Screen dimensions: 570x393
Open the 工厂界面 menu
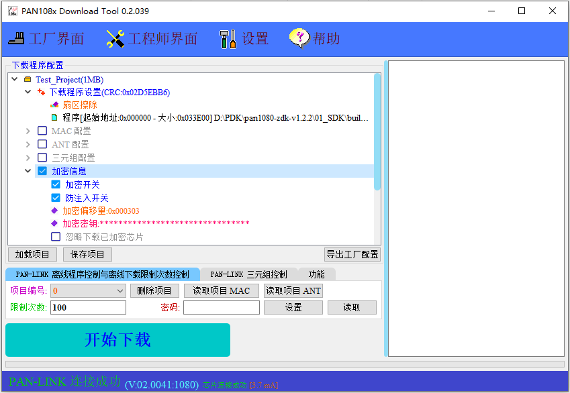(46, 38)
